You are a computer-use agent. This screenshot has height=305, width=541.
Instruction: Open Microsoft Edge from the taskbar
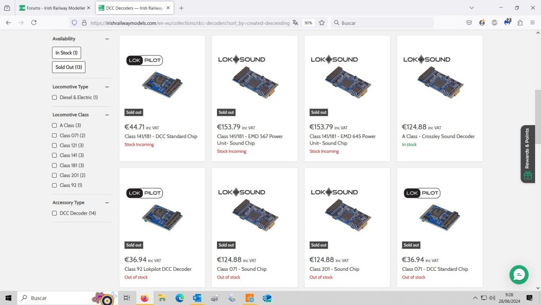(180, 298)
